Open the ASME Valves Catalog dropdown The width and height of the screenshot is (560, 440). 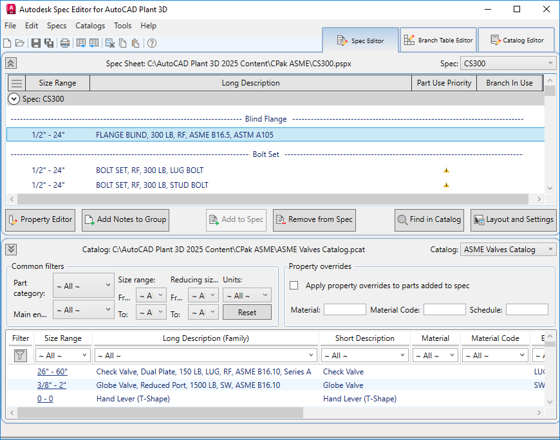(x=508, y=250)
